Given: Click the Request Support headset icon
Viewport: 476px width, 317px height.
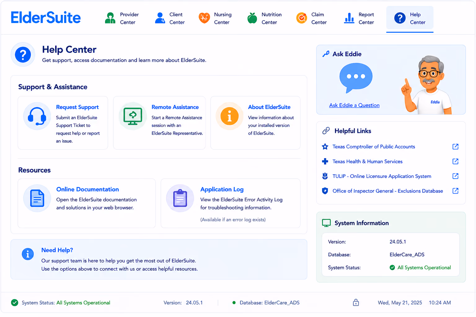Looking at the screenshot, I should pos(37,116).
